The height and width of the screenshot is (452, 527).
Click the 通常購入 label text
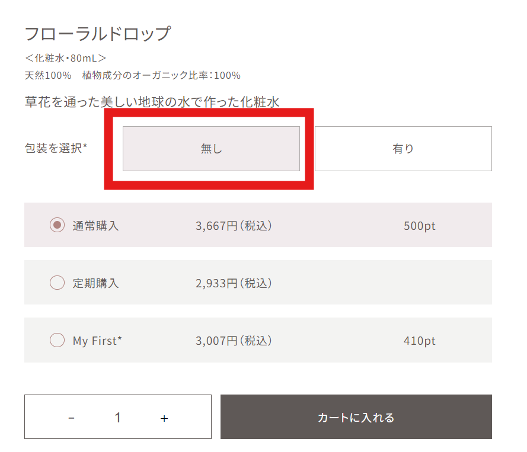pyautogui.click(x=95, y=226)
